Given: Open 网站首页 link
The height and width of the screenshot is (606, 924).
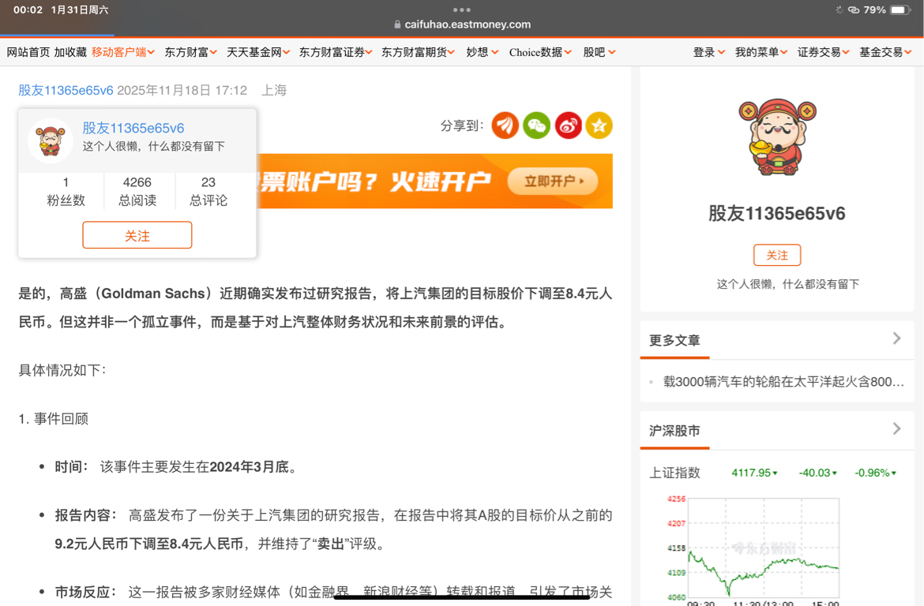Looking at the screenshot, I should point(28,52).
